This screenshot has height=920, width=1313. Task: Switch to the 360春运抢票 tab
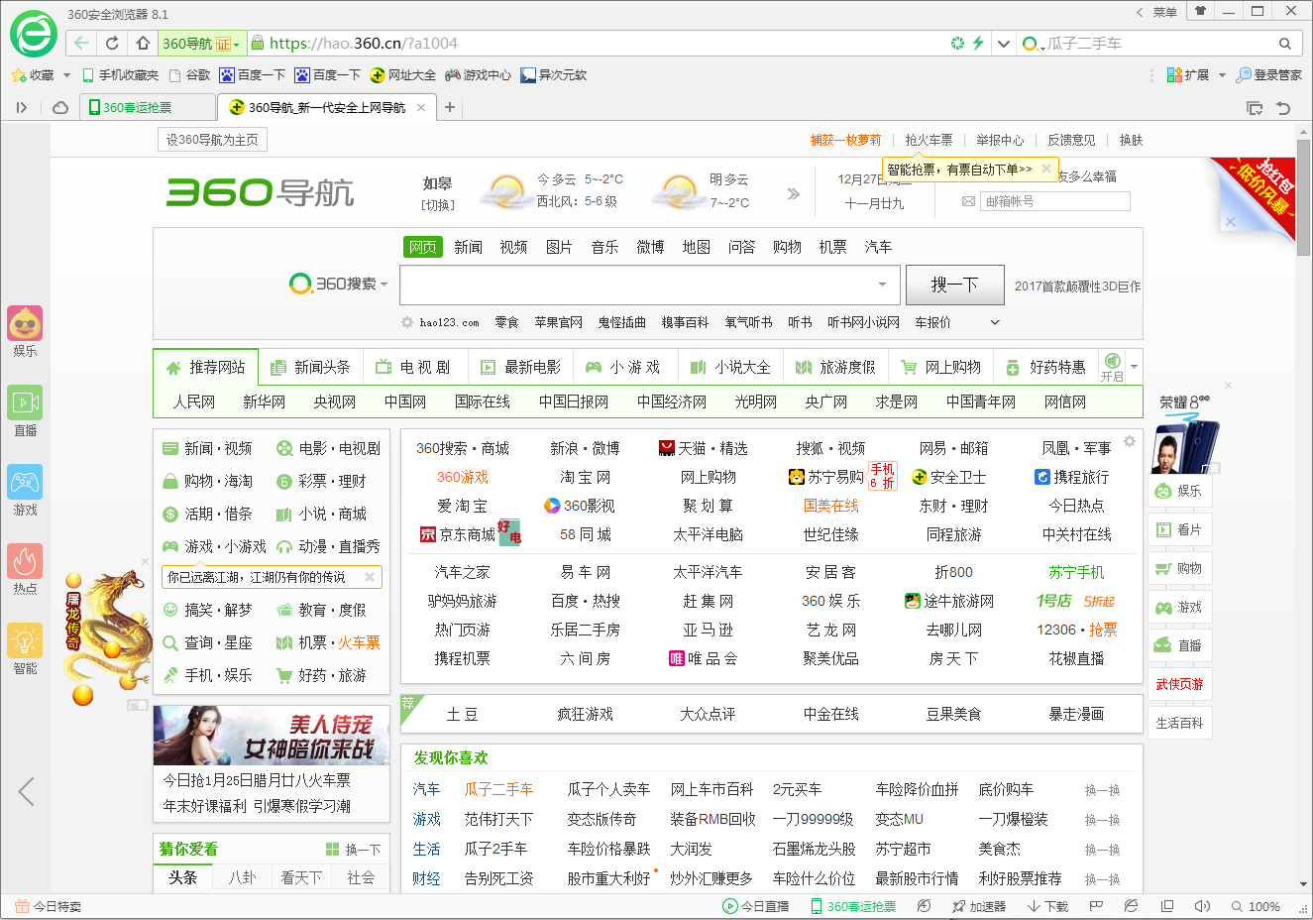tap(137, 107)
